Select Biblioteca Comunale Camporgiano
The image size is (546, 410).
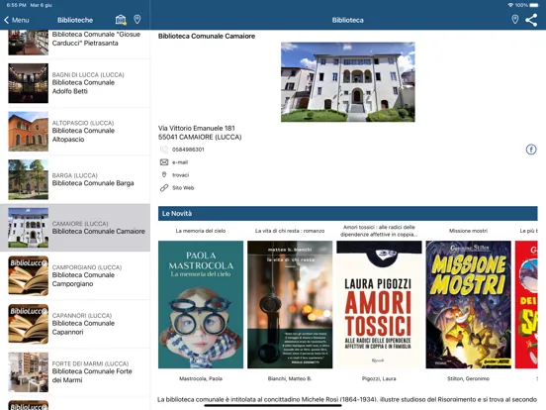(75, 275)
